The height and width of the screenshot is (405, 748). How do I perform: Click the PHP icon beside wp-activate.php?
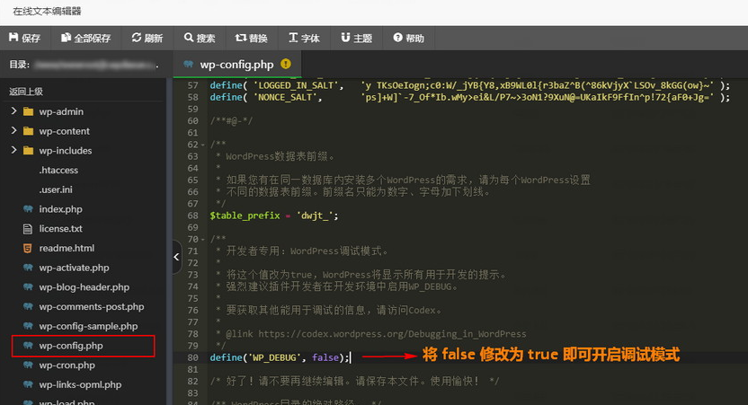point(28,268)
